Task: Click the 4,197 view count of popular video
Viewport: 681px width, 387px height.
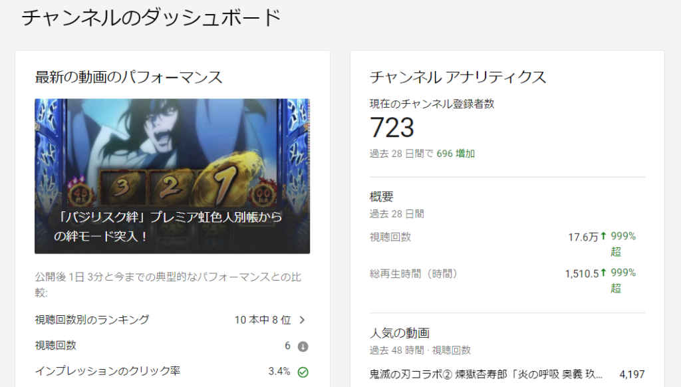Action: tap(632, 374)
